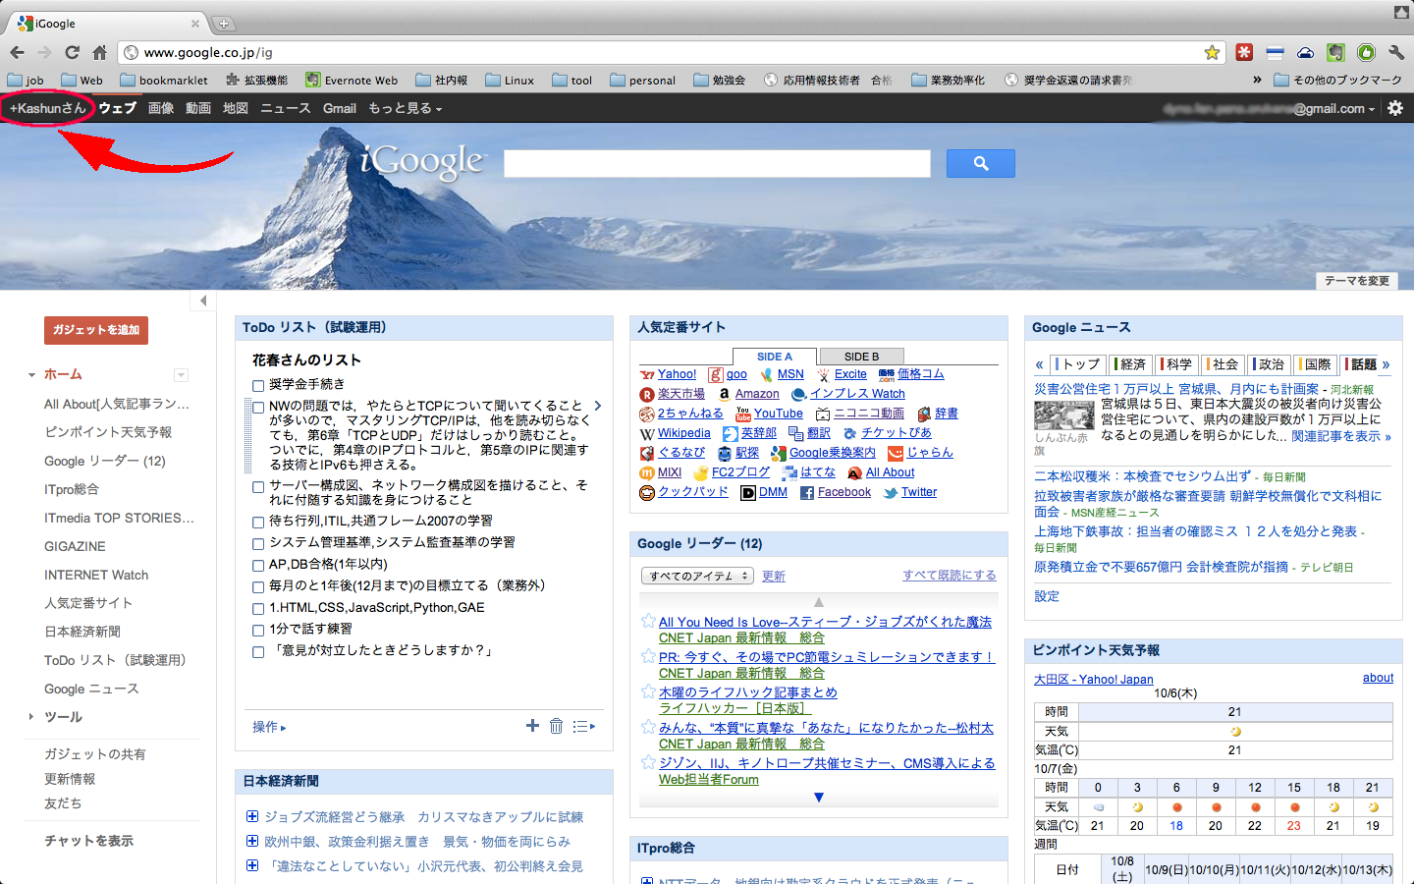The height and width of the screenshot is (884, 1414).
Task: Go to 画像 in the Google bar
Action: [161, 108]
